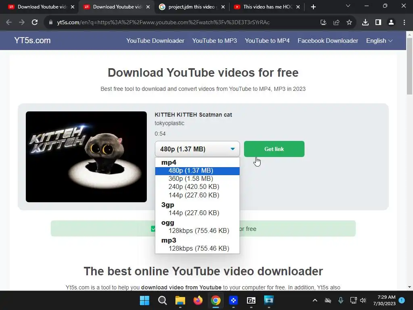413x310 pixels.
Task: Open the Windows Start menu
Action: coord(144,300)
